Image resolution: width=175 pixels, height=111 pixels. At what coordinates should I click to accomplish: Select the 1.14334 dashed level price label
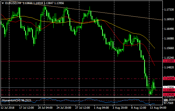(169, 79)
